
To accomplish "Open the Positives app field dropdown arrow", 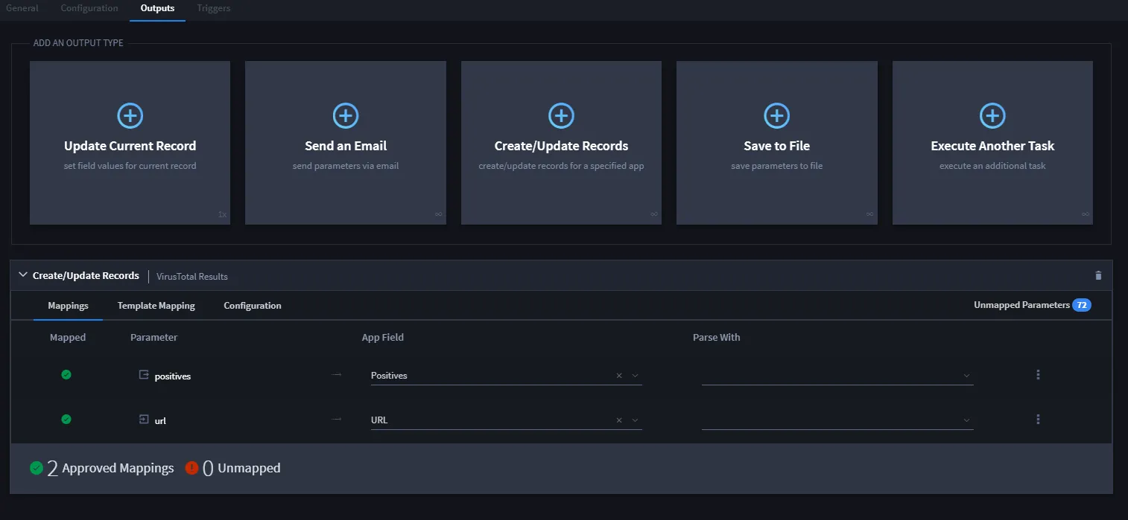I will click(x=636, y=376).
